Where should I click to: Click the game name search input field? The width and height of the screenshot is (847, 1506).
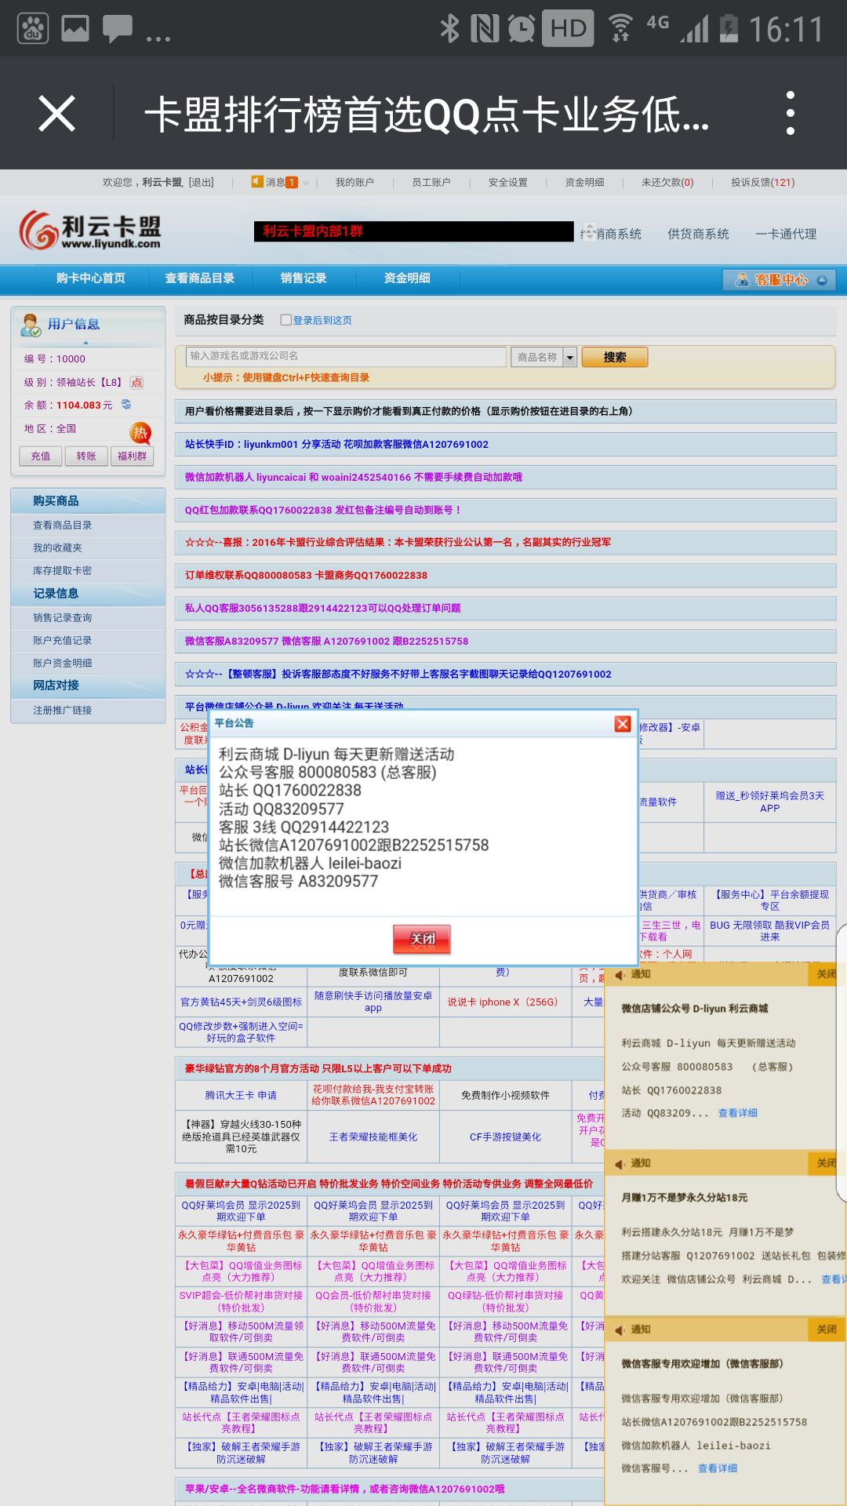pyautogui.click(x=346, y=356)
